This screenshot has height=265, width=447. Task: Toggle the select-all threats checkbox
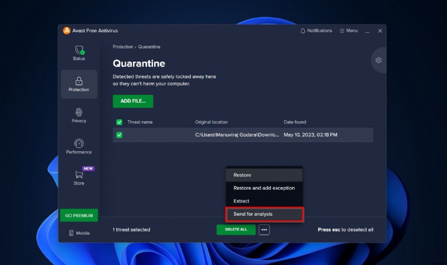119,122
